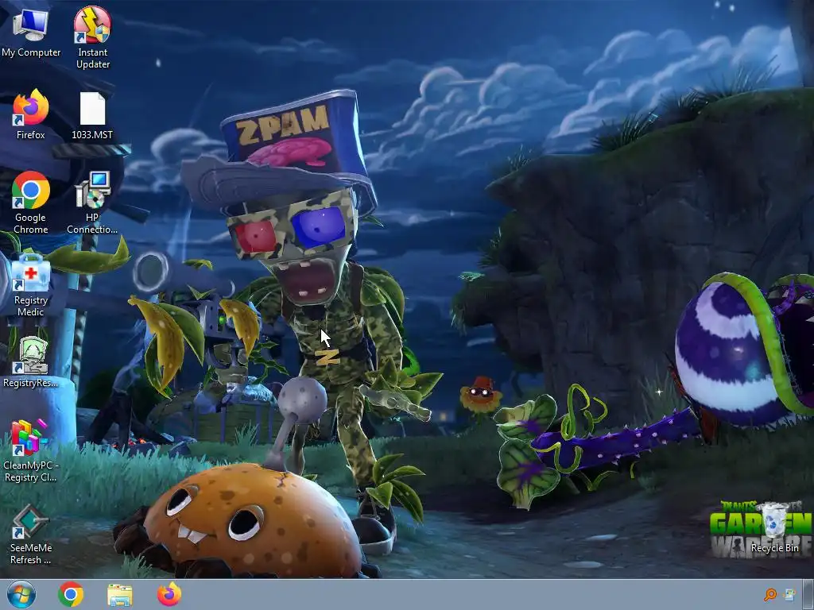Select the CleanMyPC Registry Cleaner shortcut
Viewport: 814px width, 610px height.
click(x=31, y=450)
